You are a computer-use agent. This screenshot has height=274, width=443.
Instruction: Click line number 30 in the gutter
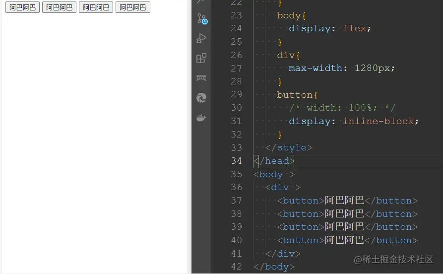(x=236, y=108)
